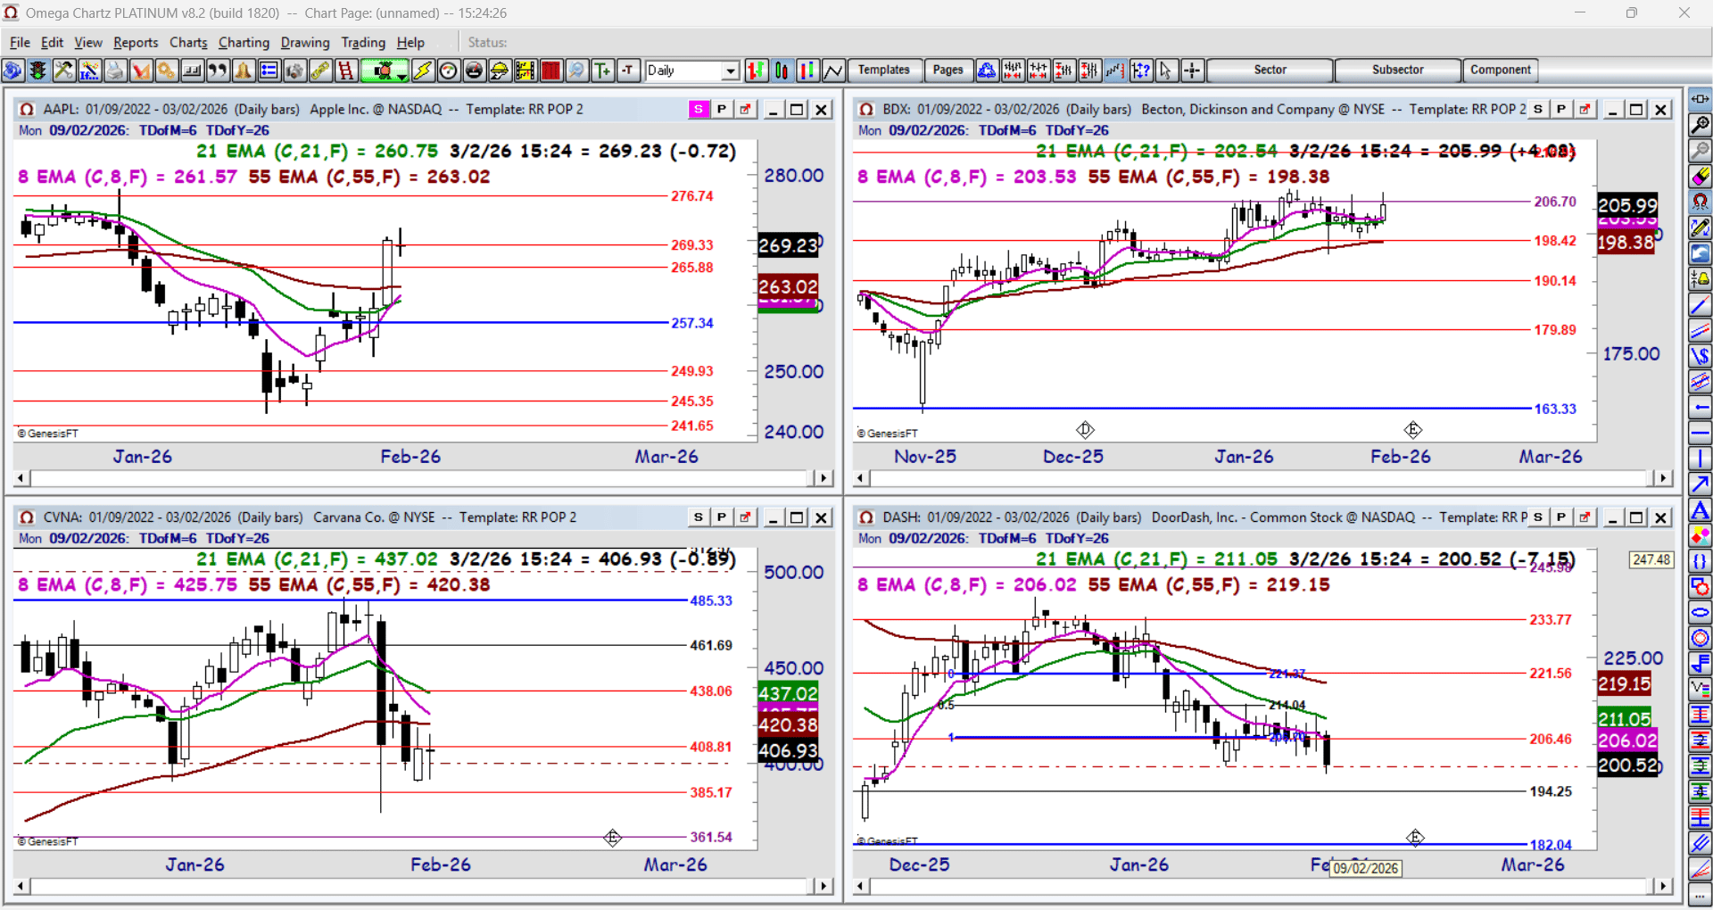This screenshot has width=1713, height=910.
Task: Select the diagonal trendline drawing tool
Action: [1701, 306]
